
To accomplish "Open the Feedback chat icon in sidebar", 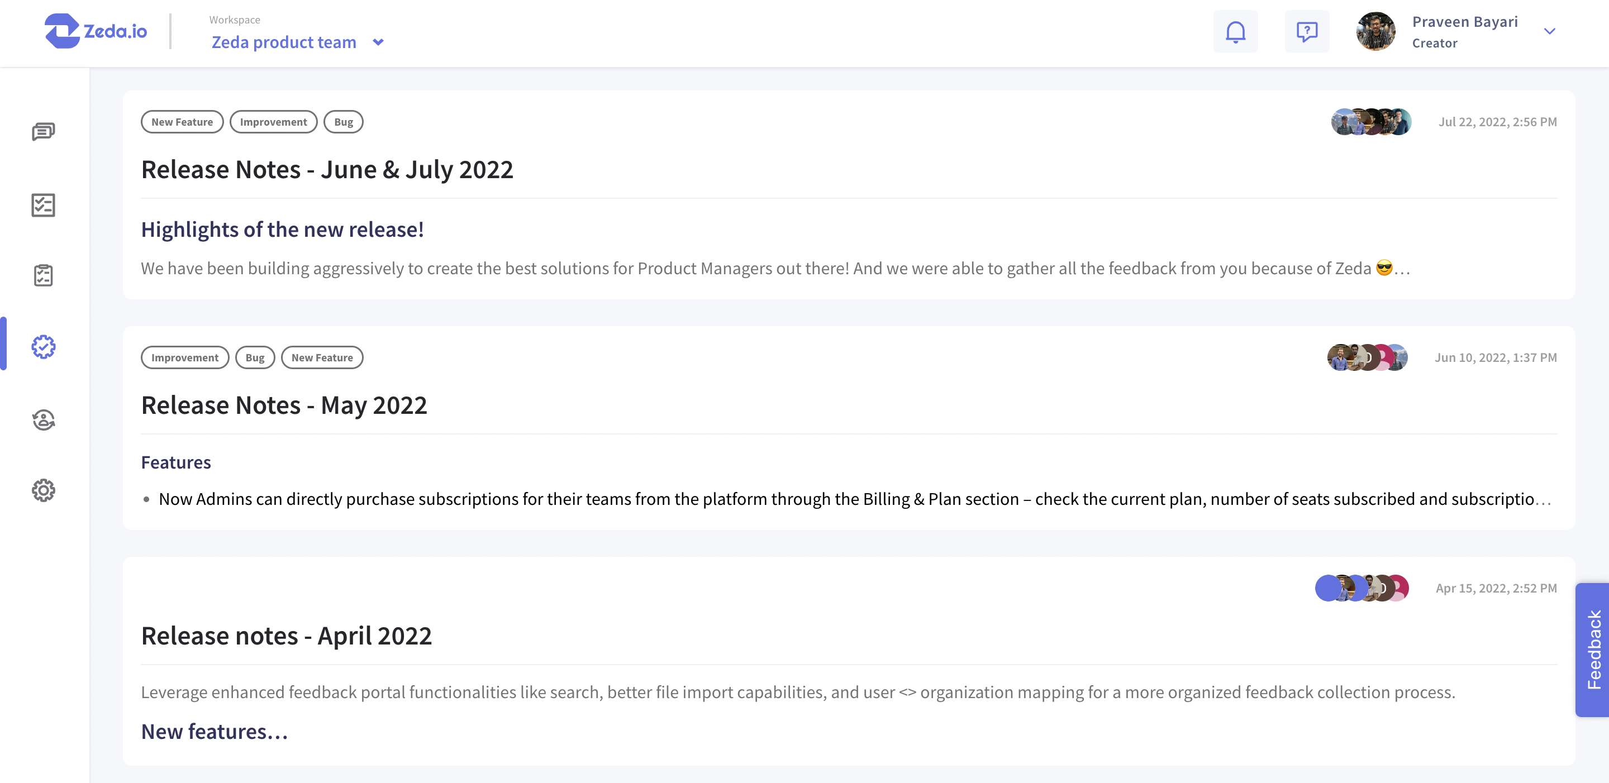I will [43, 132].
